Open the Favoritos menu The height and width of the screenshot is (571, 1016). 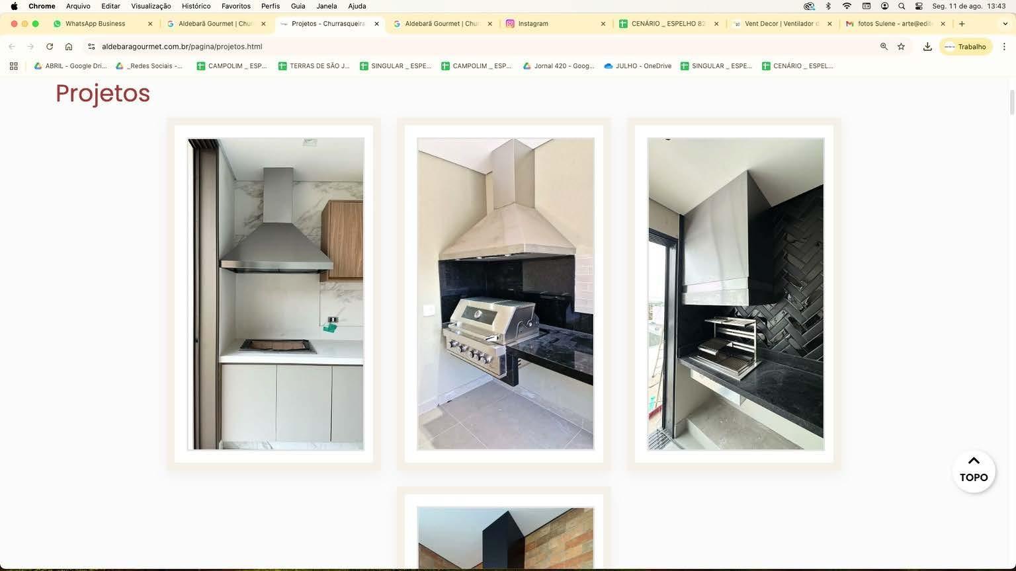(x=236, y=6)
